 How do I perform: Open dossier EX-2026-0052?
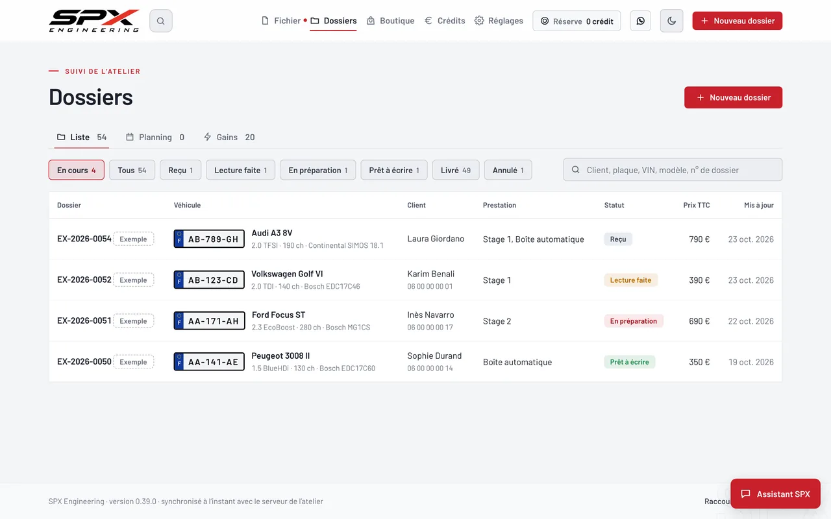pos(84,280)
